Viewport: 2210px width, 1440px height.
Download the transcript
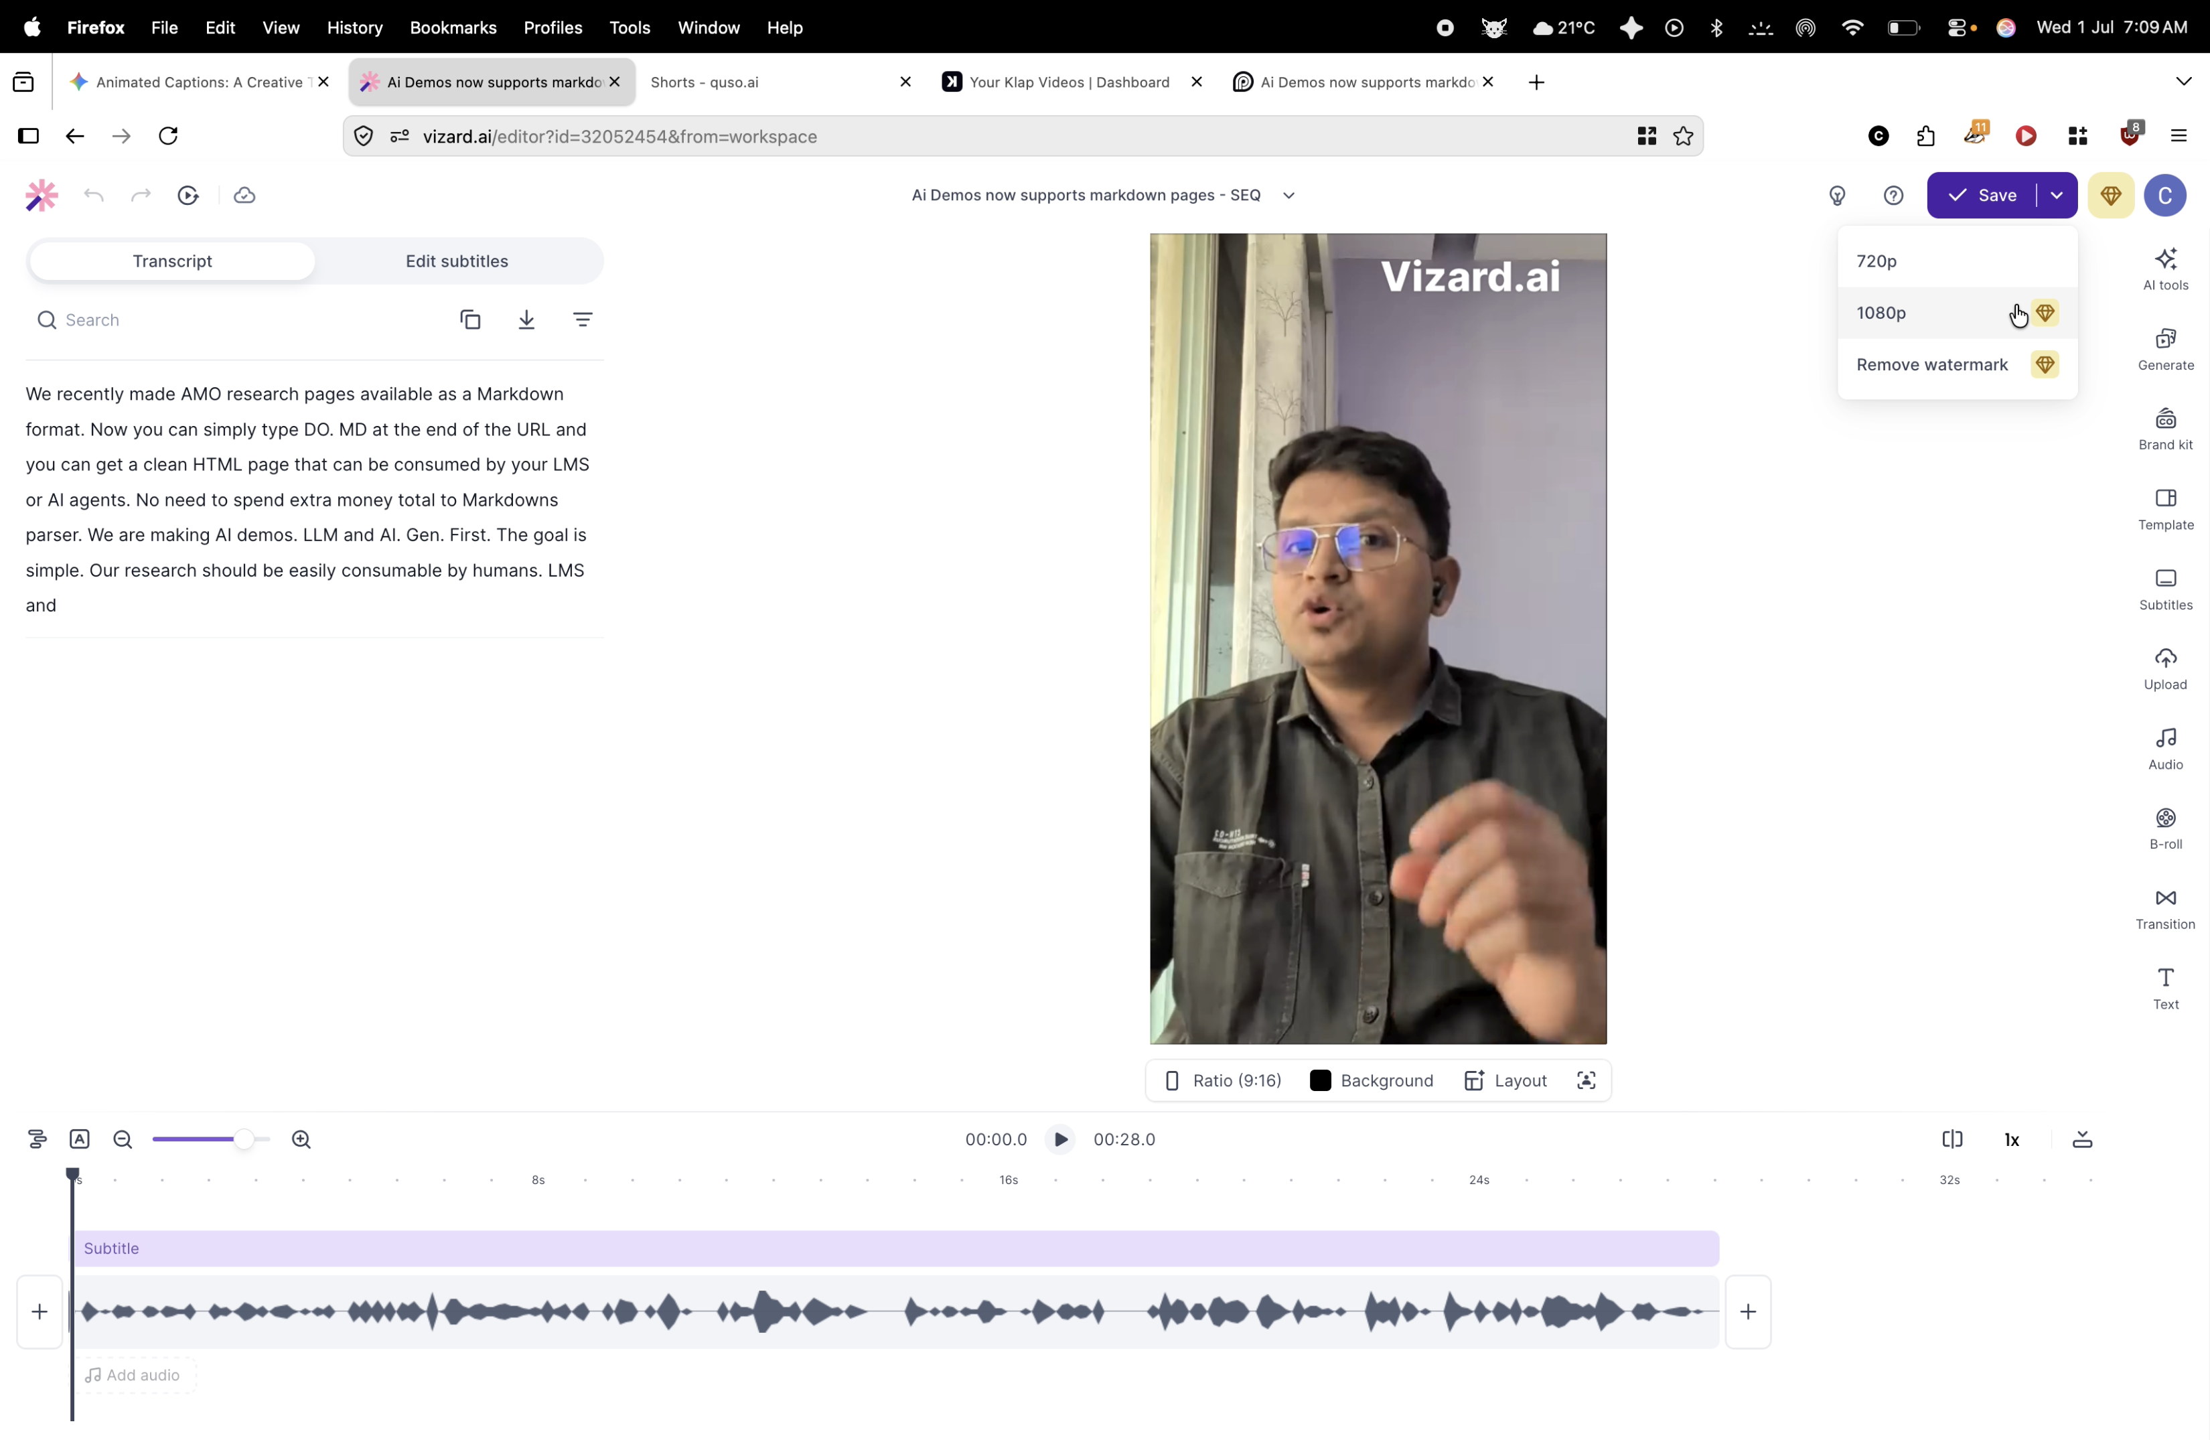tap(526, 319)
